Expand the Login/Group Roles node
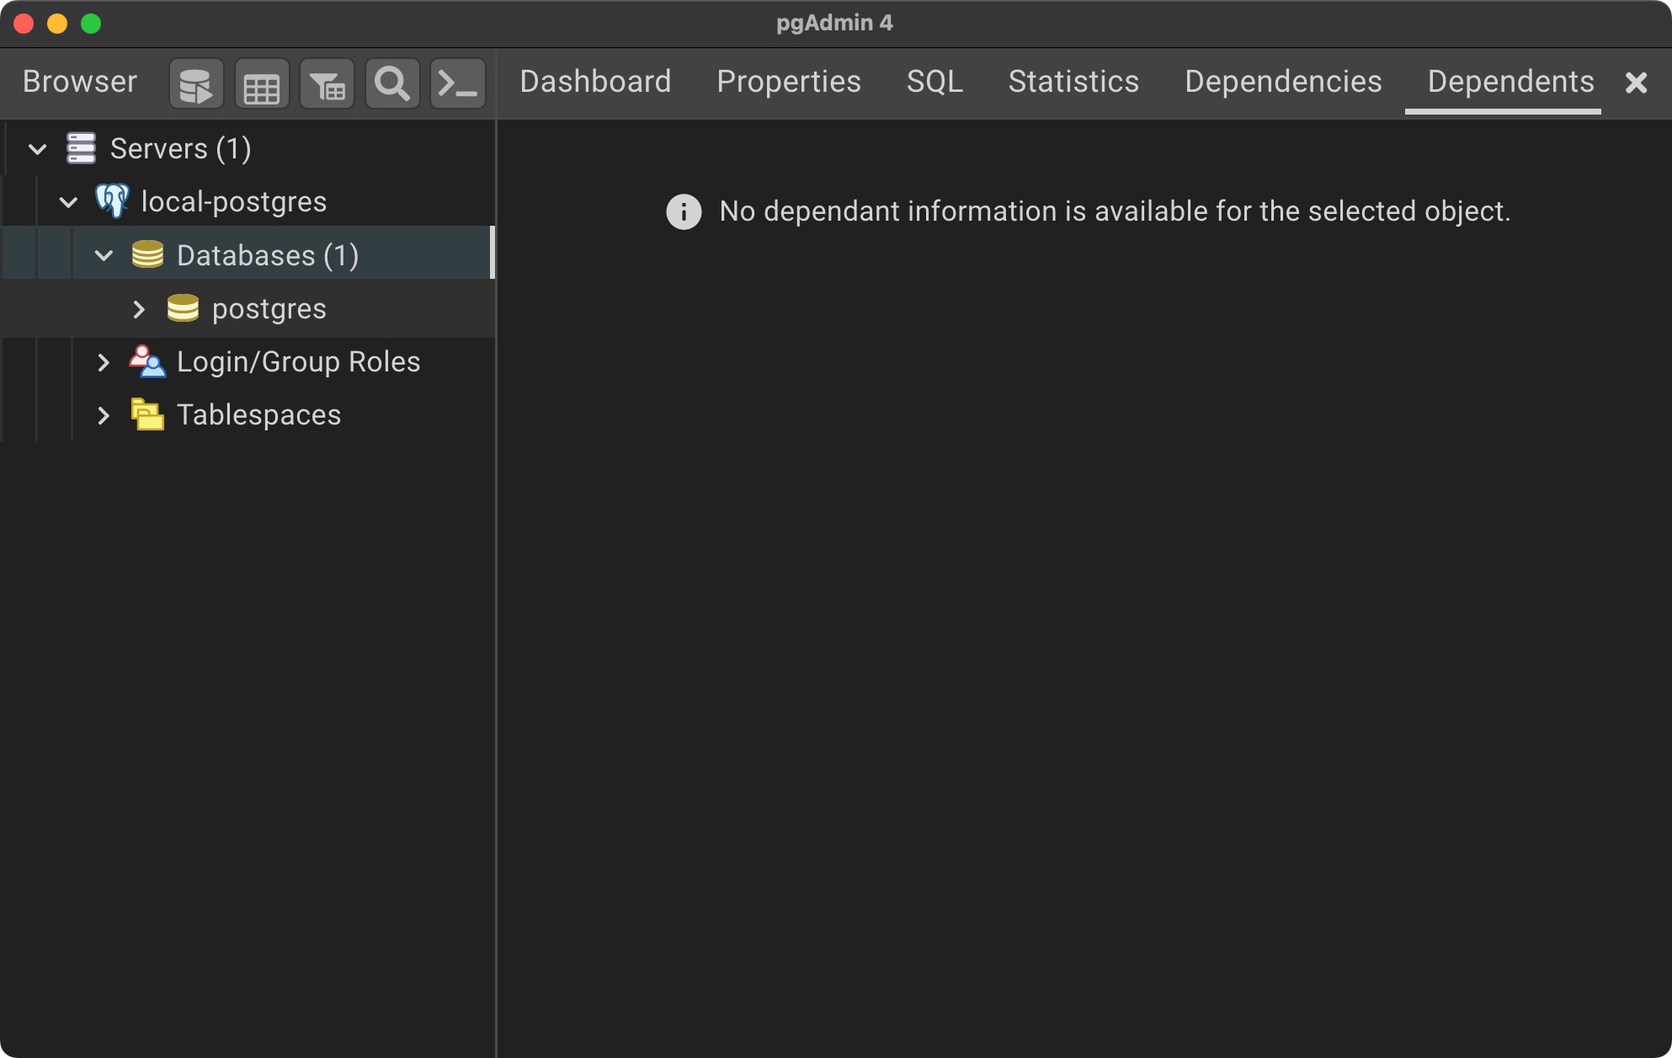Viewport: 1672px width, 1058px height. pos(104,362)
